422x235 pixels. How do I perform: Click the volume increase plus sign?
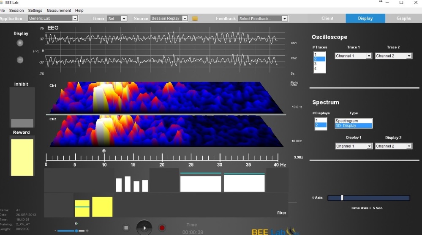pos(87,231)
